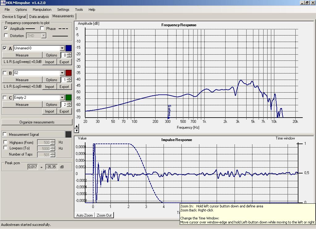Image resolution: width=316 pixels, height=229 pixels.
Task: Click the down arrow beside the frequency graph
Action: coord(77,131)
